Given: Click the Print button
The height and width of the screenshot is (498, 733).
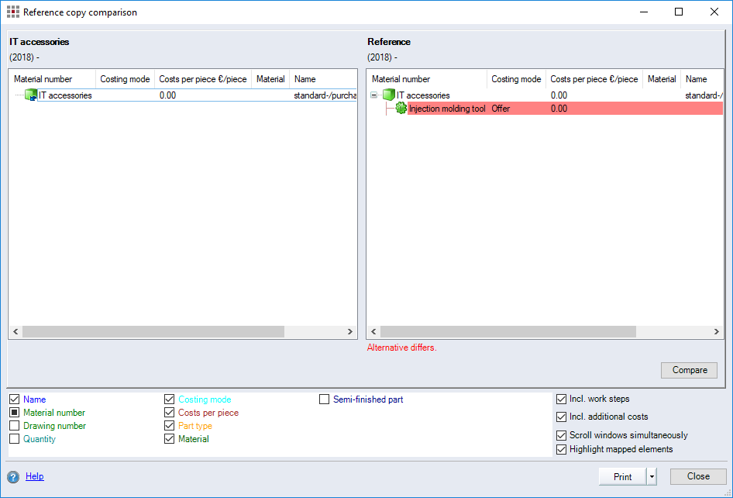Looking at the screenshot, I should pyautogui.click(x=621, y=476).
